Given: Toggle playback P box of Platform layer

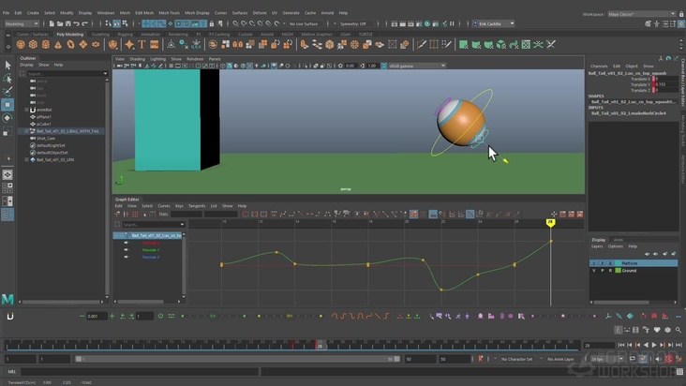Looking at the screenshot, I should [x=601, y=263].
